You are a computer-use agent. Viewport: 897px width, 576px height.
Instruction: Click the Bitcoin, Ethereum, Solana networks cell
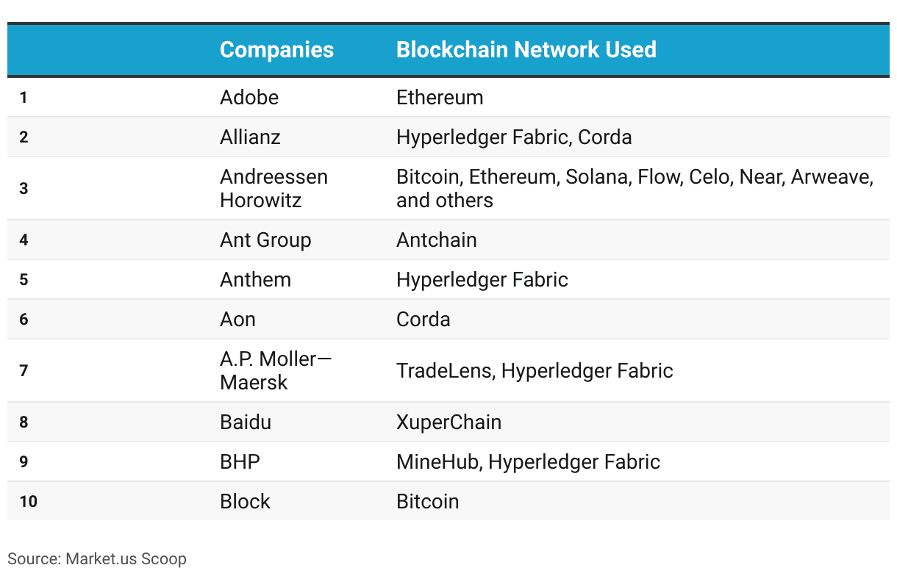tap(634, 189)
